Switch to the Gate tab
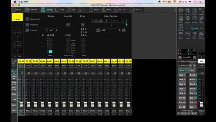This screenshot has width=216, height=122. tap(60, 9)
